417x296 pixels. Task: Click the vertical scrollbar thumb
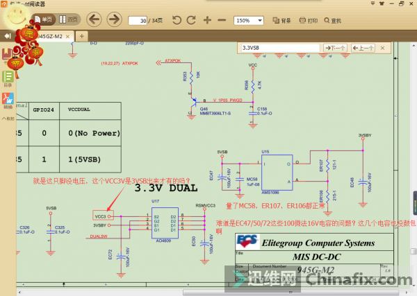click(414, 251)
